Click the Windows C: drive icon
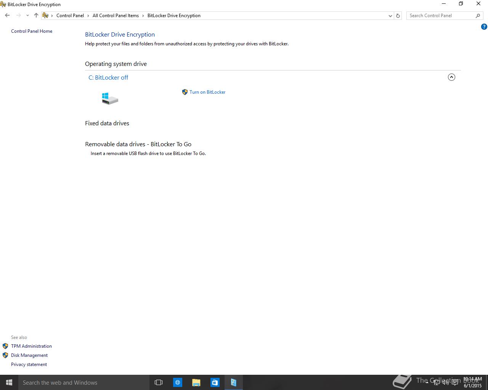 click(110, 98)
